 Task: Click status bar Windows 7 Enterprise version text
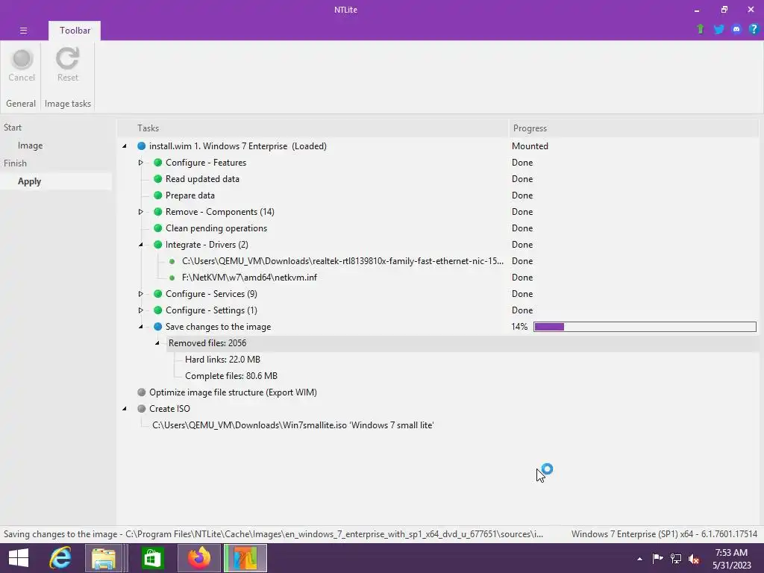tap(664, 534)
